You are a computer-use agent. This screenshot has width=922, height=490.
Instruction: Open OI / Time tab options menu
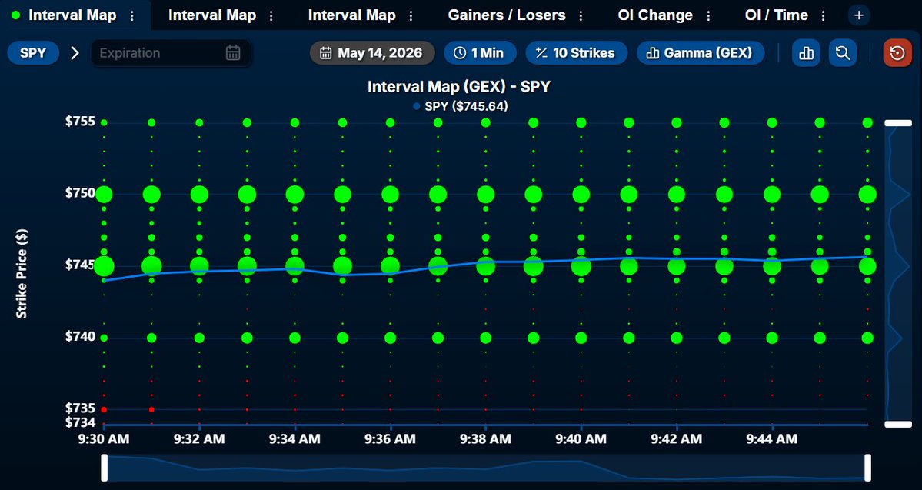point(824,16)
